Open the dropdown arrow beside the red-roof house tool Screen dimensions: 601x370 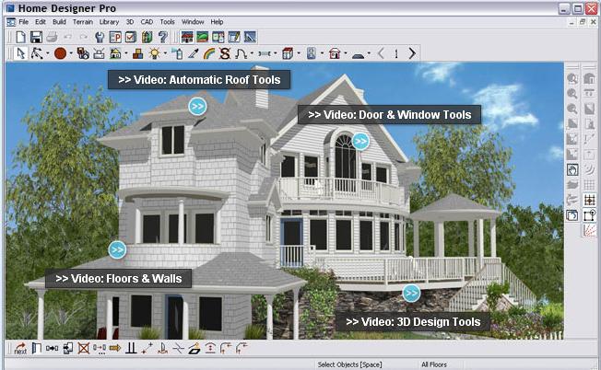346,53
